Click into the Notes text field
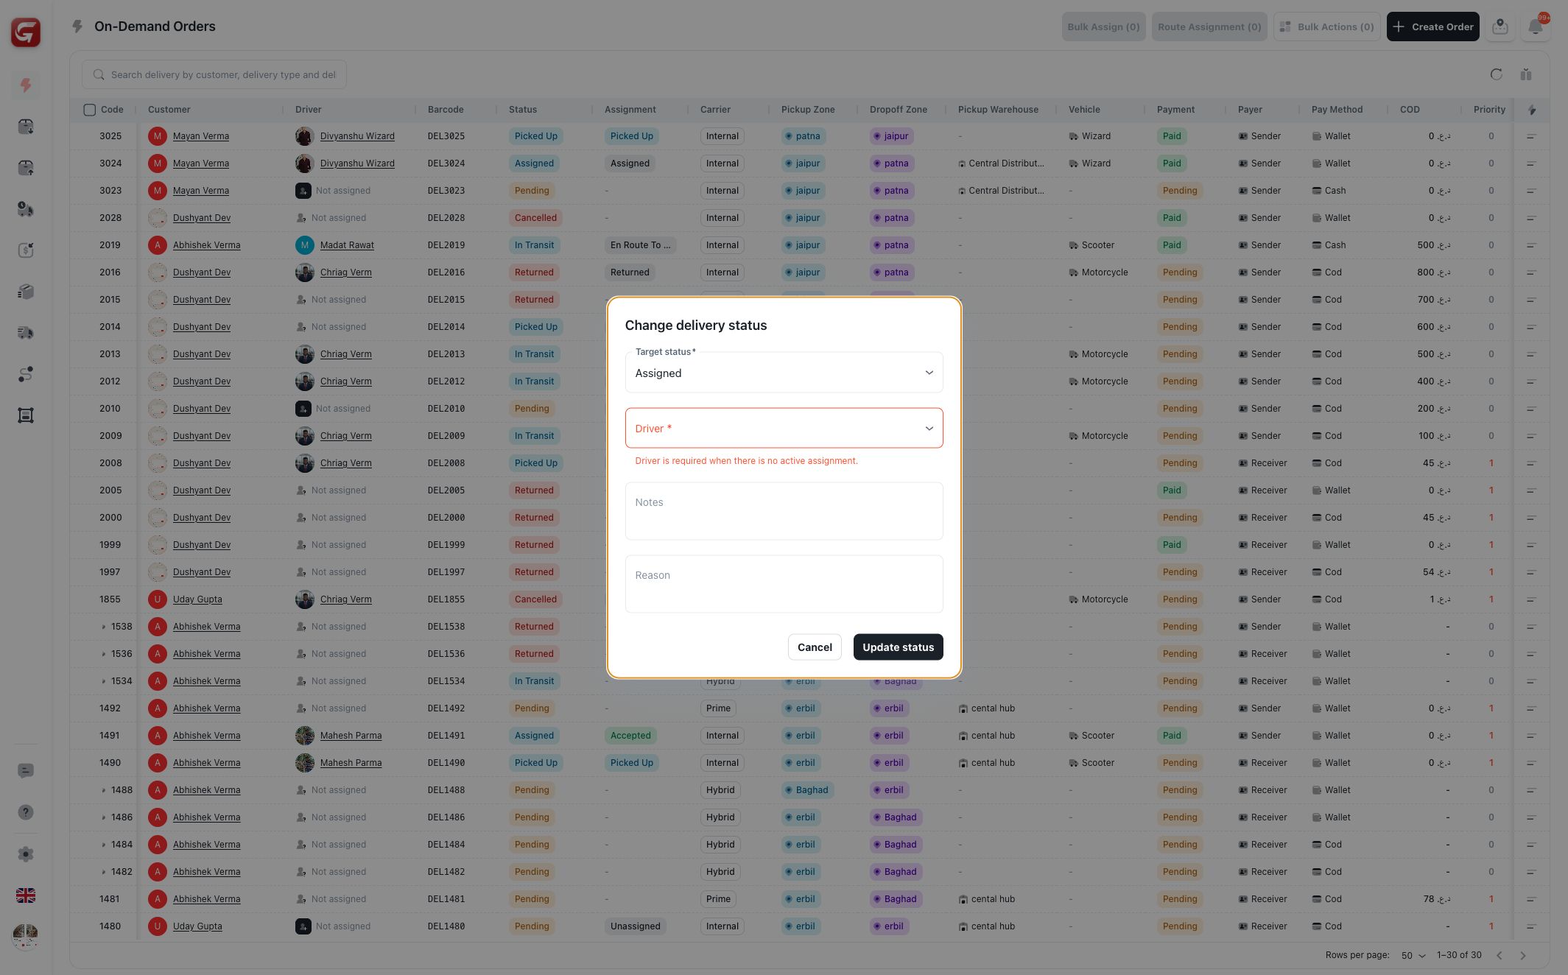This screenshot has height=975, width=1568. pyautogui.click(x=784, y=511)
